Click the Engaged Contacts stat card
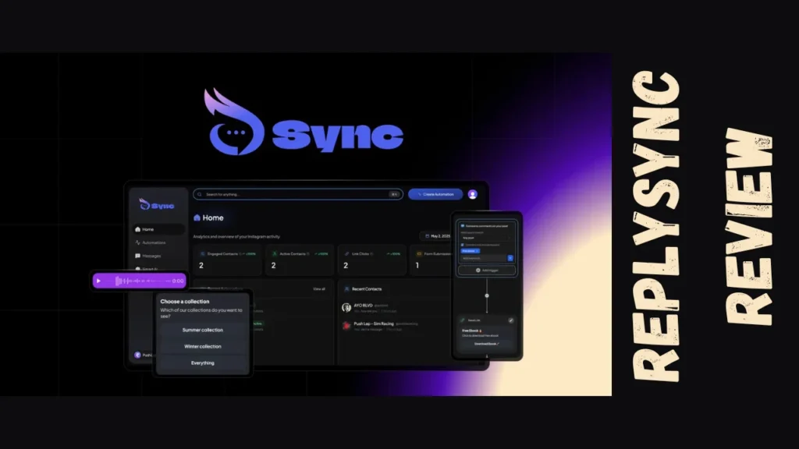 (227, 260)
